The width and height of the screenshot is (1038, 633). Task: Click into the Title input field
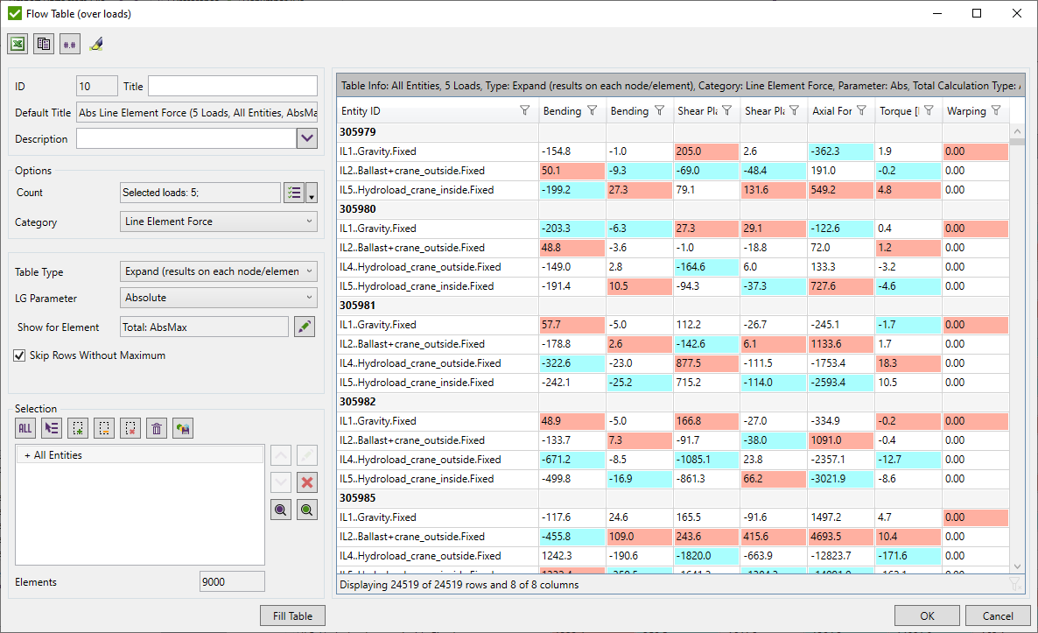coord(232,86)
